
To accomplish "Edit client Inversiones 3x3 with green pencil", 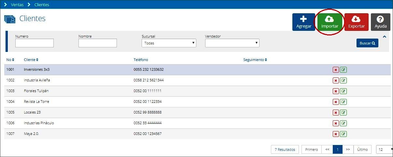I will 343,70.
